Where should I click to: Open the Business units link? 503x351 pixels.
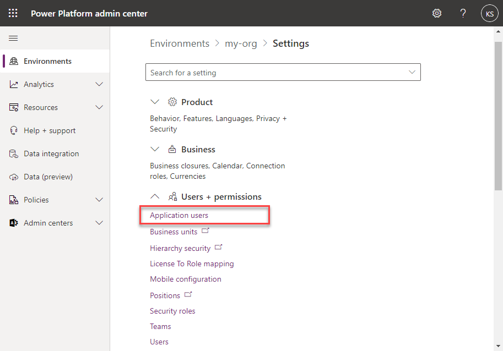tap(174, 232)
